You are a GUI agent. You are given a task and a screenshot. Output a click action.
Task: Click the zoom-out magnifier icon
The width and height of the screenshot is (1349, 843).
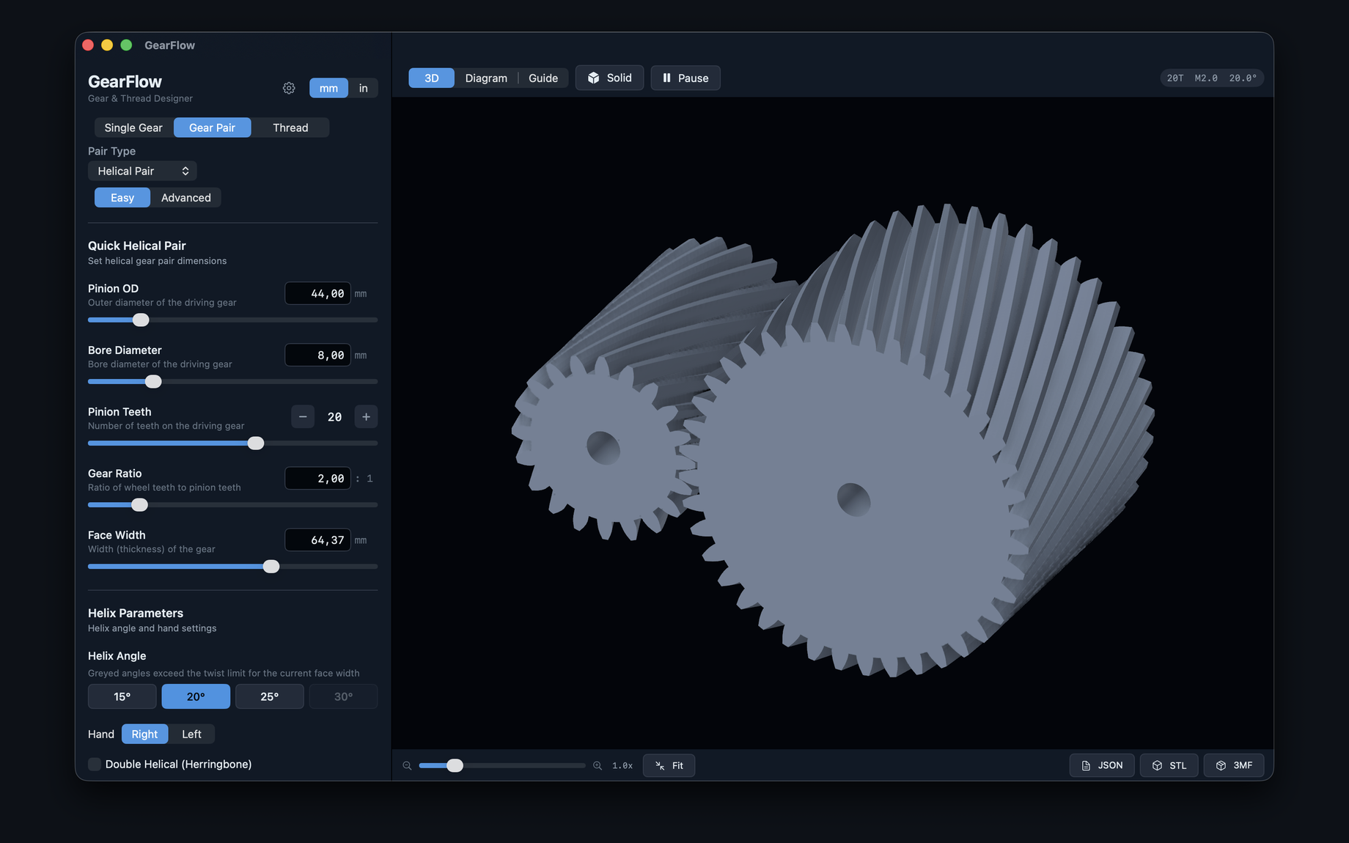[x=407, y=765]
